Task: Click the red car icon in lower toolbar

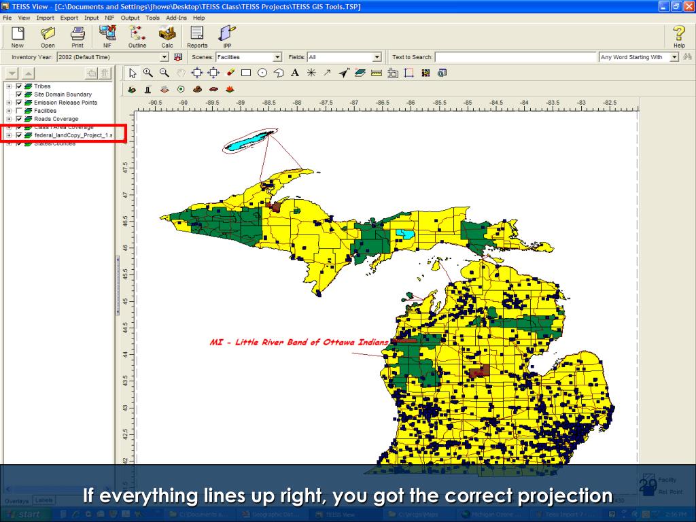Action: point(213,89)
